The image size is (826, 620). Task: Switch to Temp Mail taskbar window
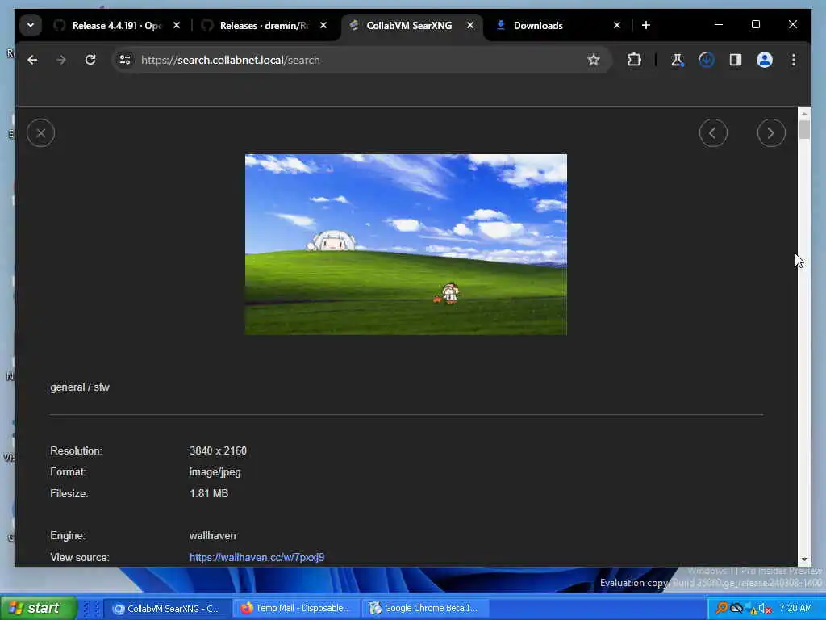[x=297, y=609]
